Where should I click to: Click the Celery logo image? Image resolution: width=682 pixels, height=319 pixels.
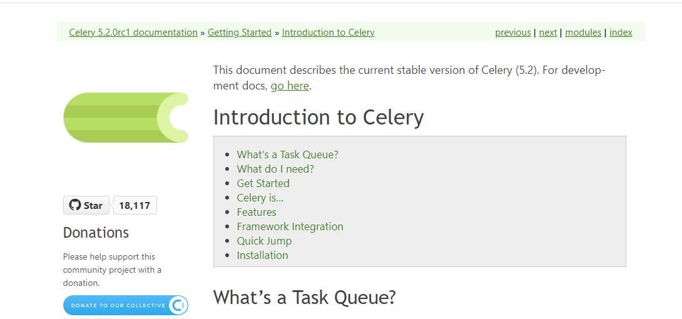[126, 118]
